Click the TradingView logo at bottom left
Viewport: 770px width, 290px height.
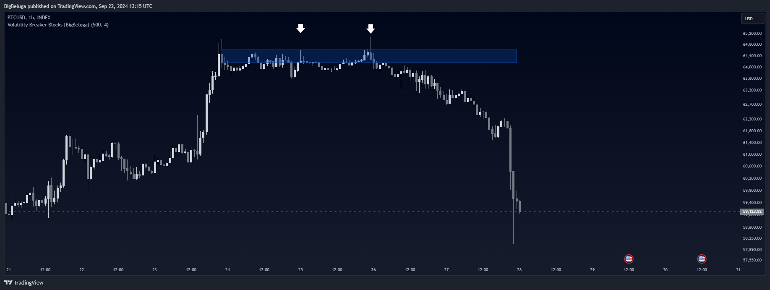[24, 282]
